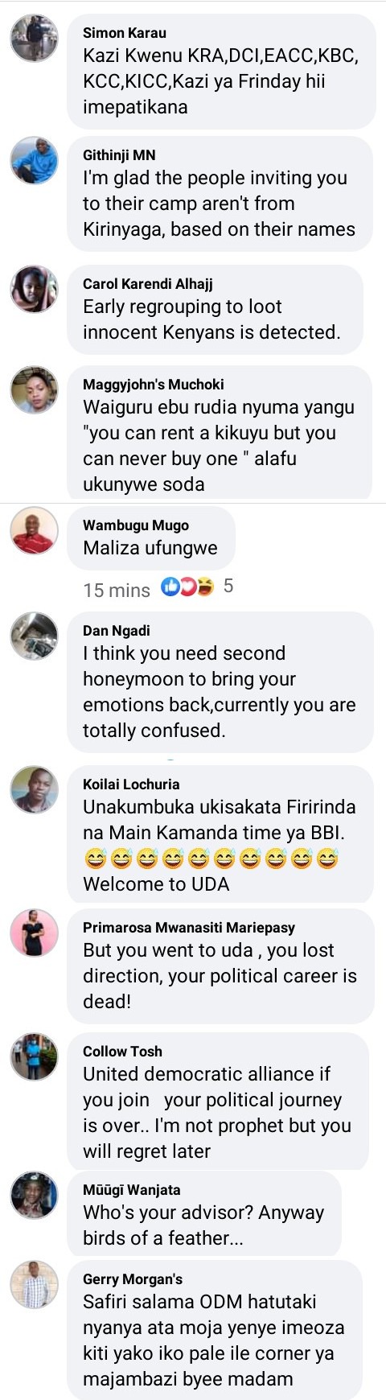386x1400 pixels.
Task: Visit the Githinji MN name link
Action: tap(119, 155)
